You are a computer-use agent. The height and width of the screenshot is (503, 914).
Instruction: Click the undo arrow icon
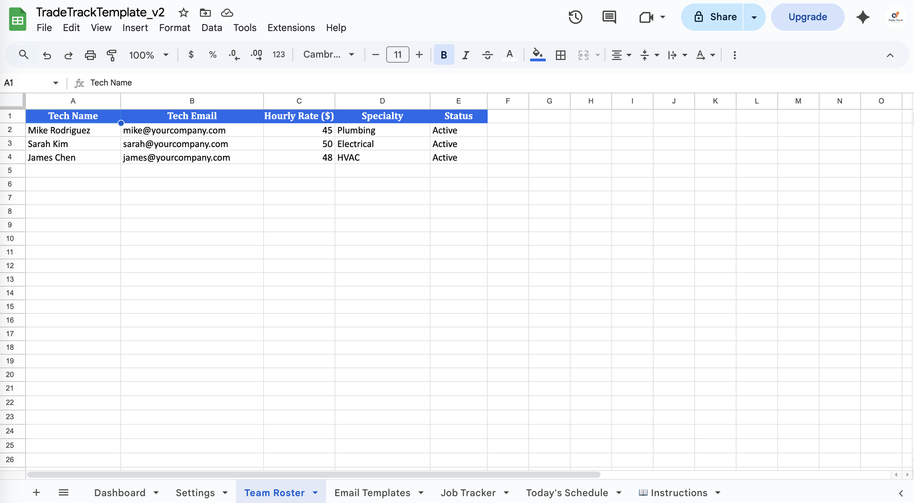(x=47, y=55)
